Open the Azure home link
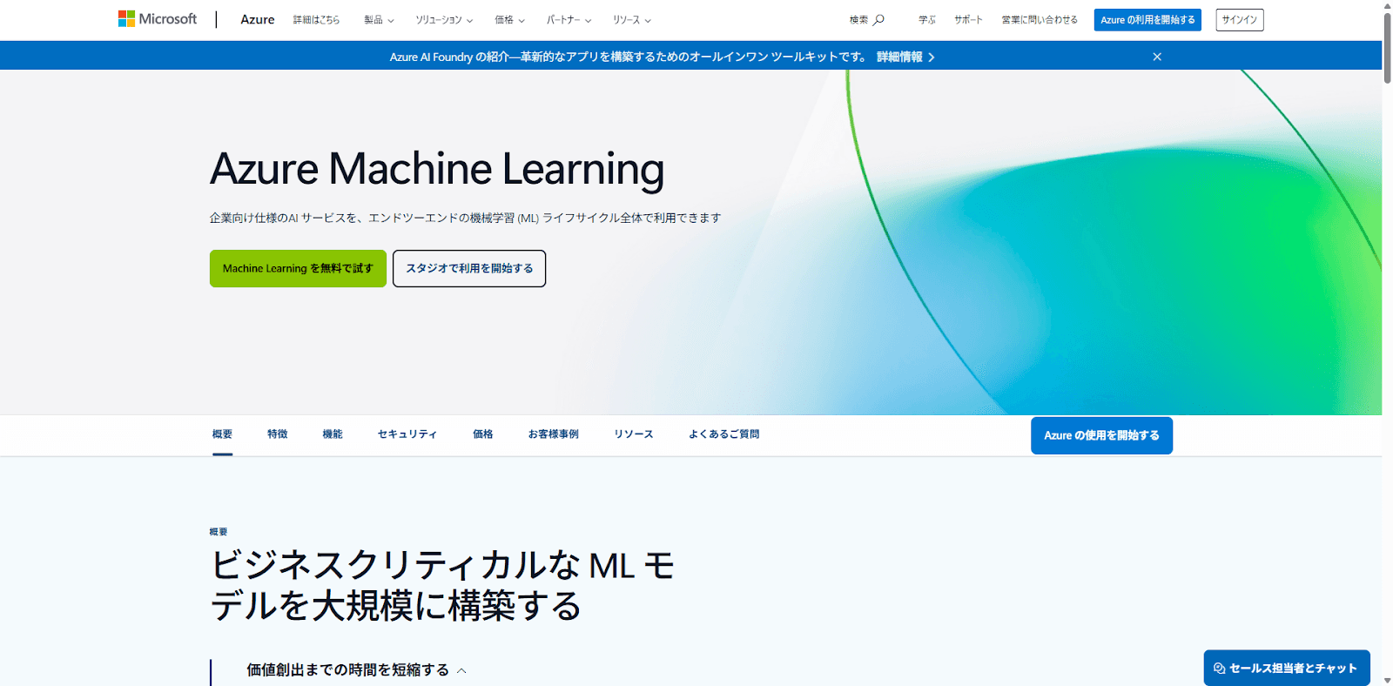 tap(258, 20)
